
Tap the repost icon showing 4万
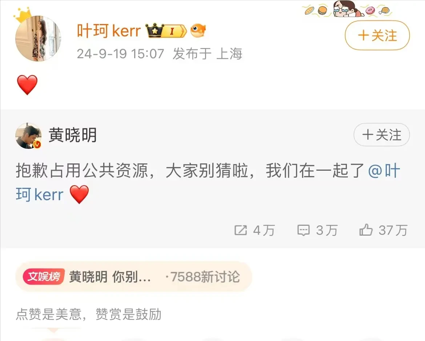click(254, 230)
